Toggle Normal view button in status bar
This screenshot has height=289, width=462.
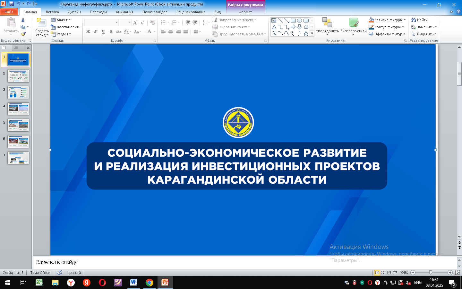[x=377, y=273]
